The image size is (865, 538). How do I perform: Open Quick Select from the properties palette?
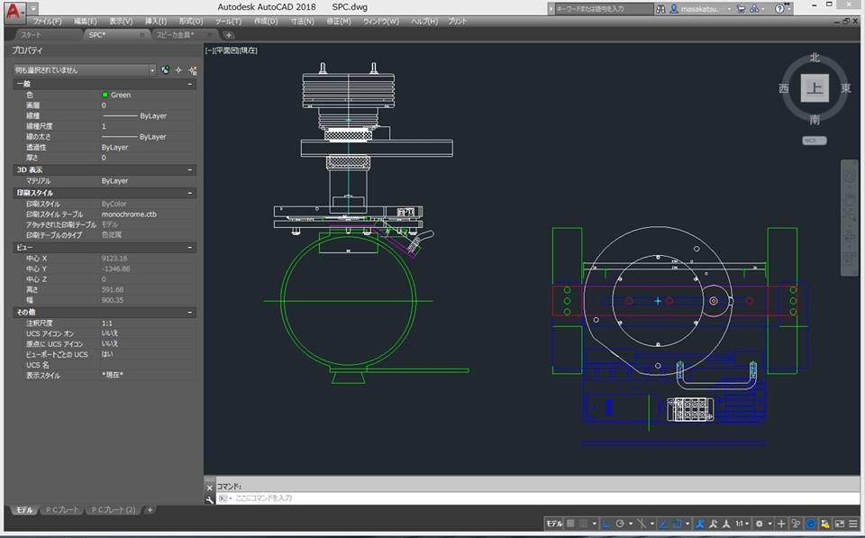pyautogui.click(x=193, y=70)
